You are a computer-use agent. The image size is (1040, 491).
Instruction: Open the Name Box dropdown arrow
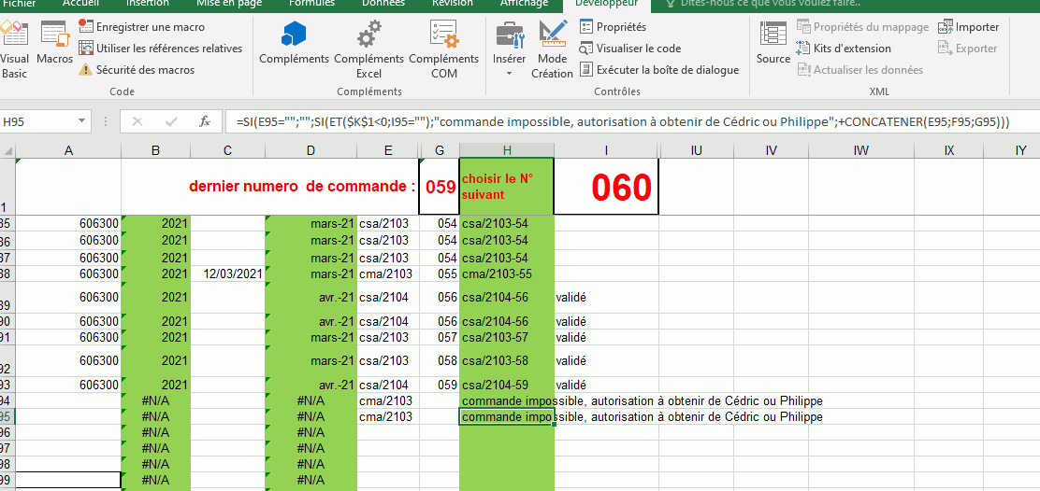(81, 121)
